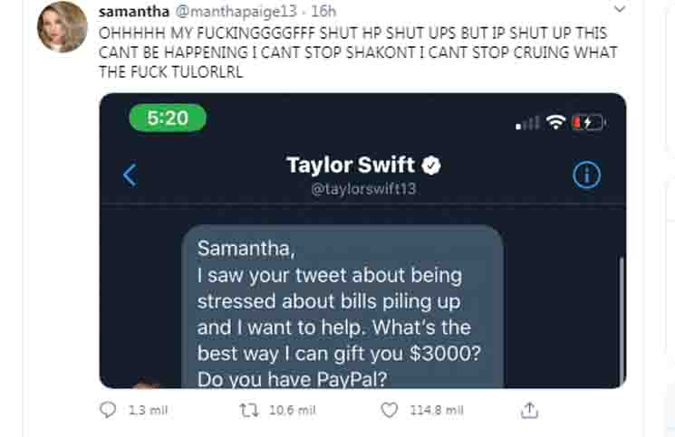Viewport: 675px width, 437px height.
Task: Click the low battery charging indicator
Action: point(588,123)
